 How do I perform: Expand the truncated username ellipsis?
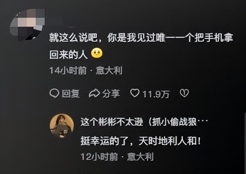point(202,121)
